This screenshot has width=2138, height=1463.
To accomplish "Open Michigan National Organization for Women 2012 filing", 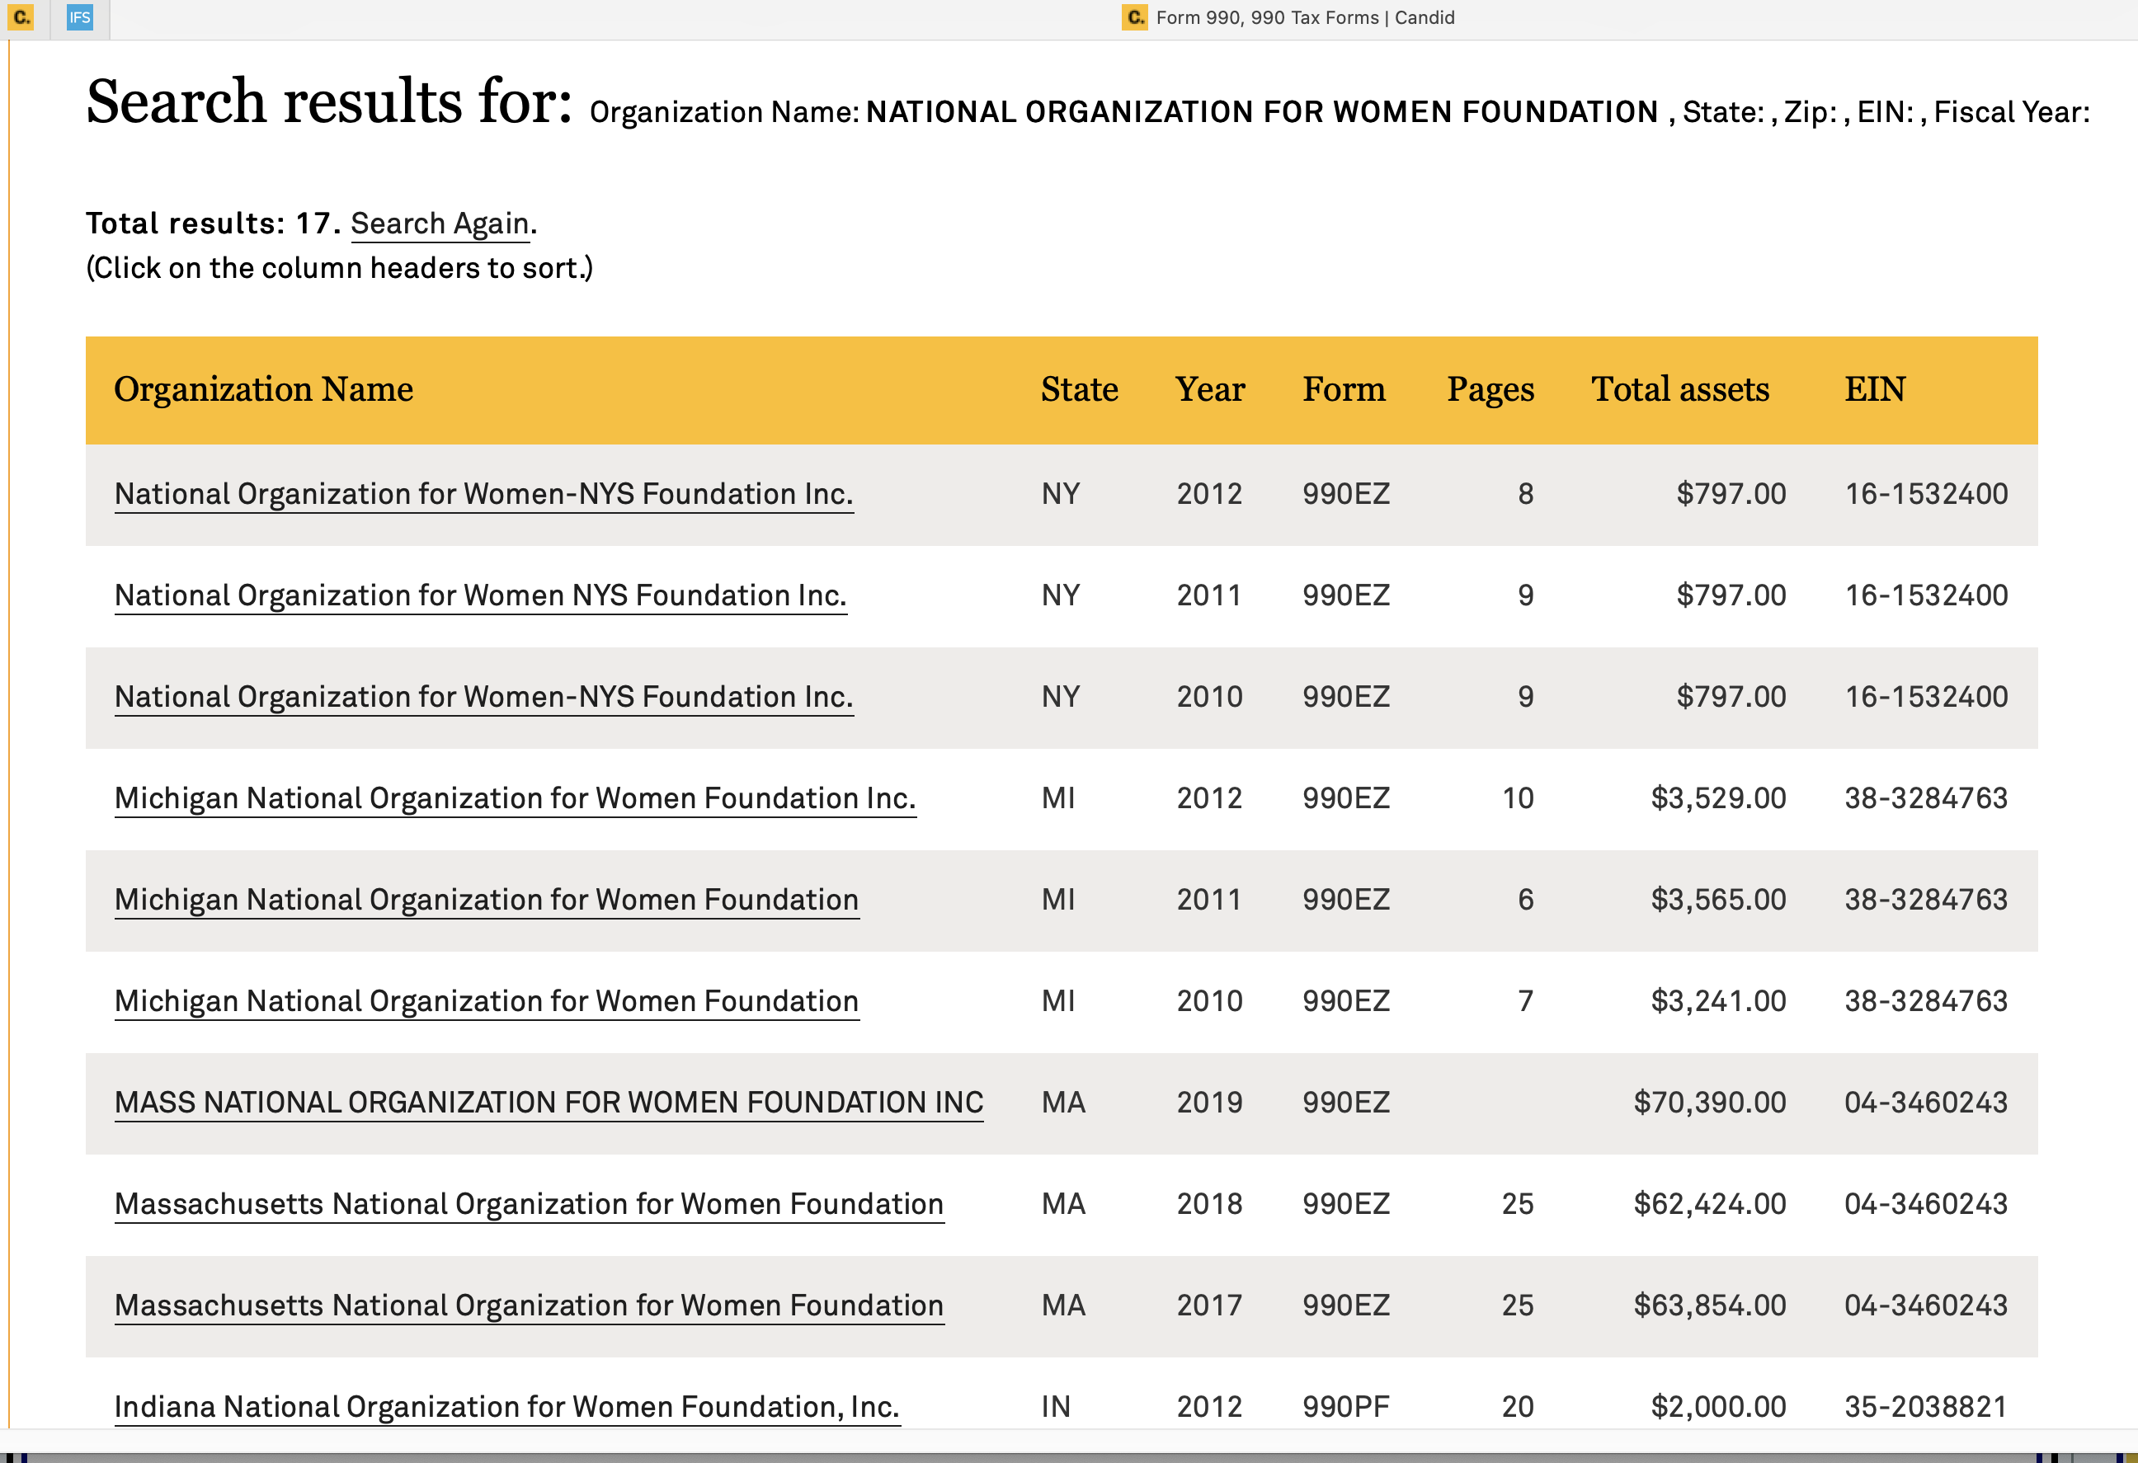I will coord(516,798).
